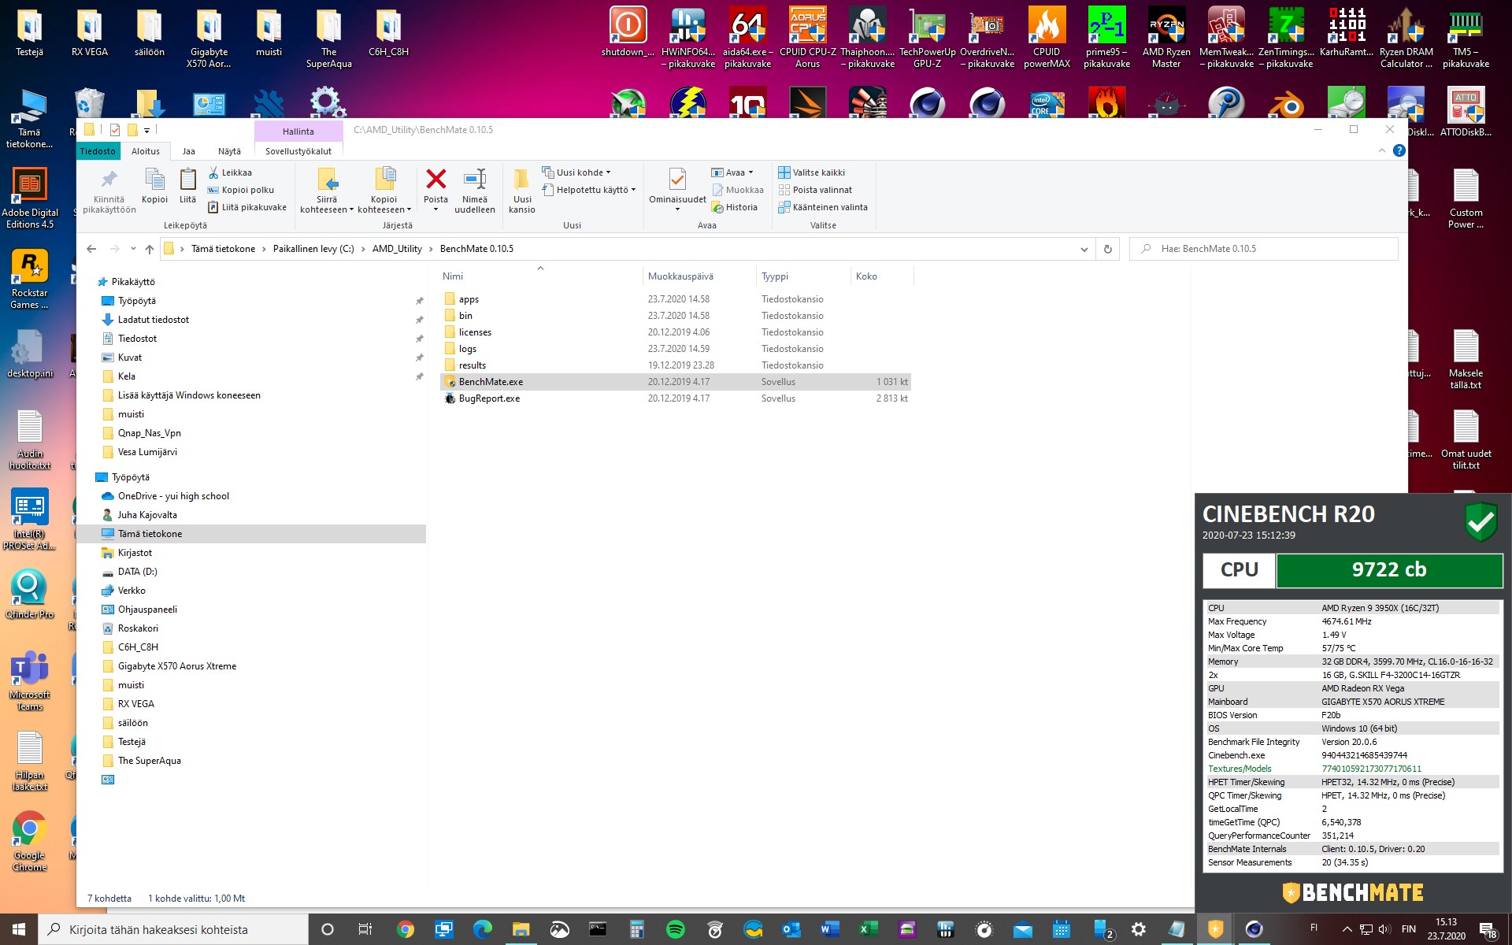Click Käänteinen valinta in the ribbon
The height and width of the screenshot is (945, 1512).
pyautogui.click(x=823, y=207)
